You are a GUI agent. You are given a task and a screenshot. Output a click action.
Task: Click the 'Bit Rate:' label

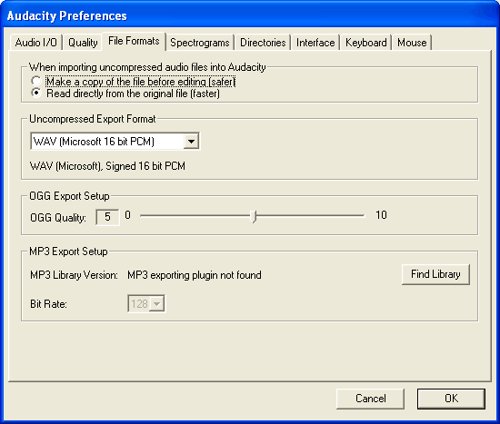(x=48, y=304)
